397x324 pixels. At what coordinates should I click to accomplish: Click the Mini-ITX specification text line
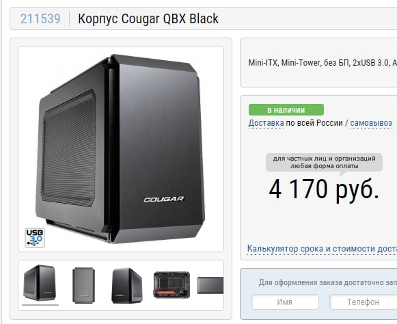pos(323,63)
